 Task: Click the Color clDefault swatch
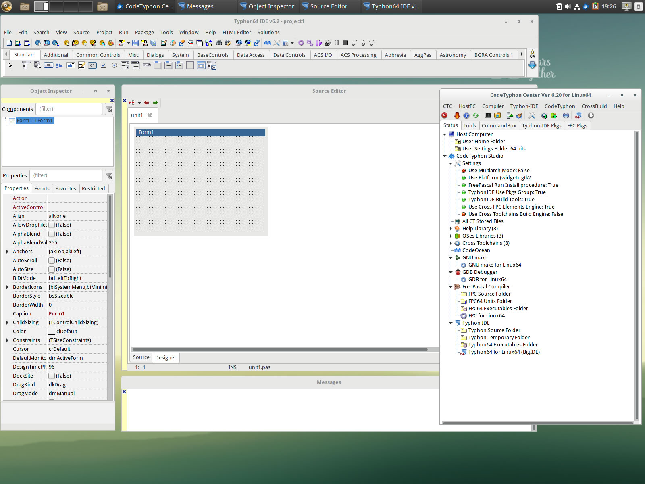tap(52, 332)
